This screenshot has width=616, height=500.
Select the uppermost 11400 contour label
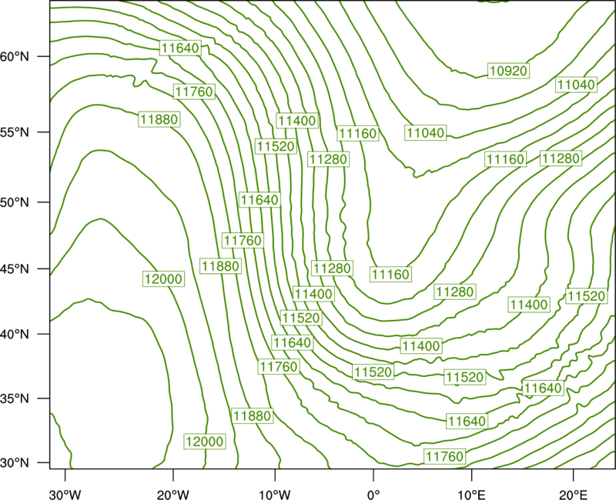point(297,121)
